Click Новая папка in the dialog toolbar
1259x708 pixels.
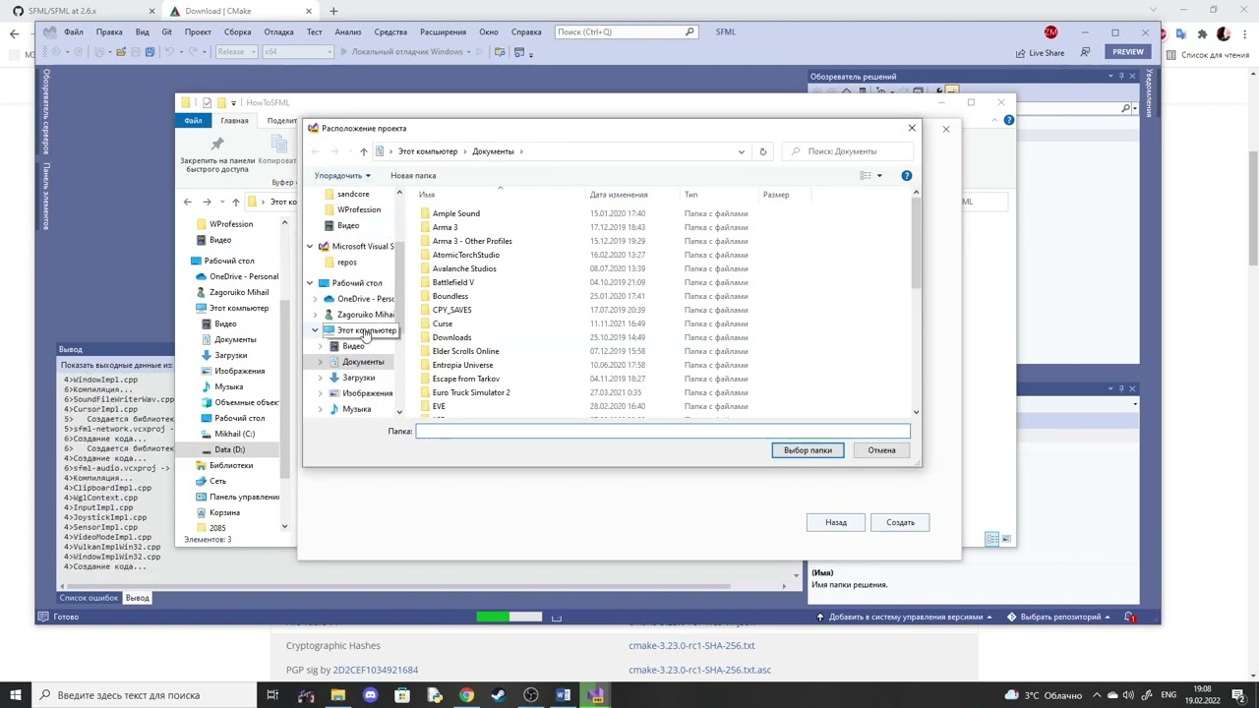(413, 175)
